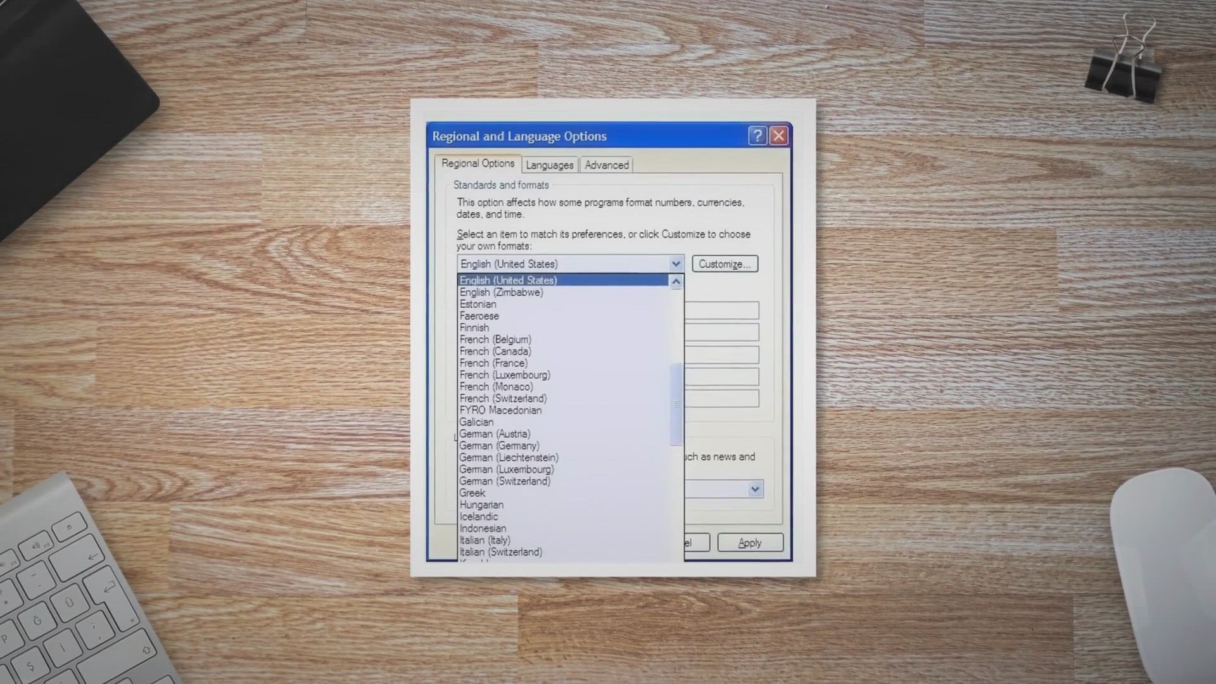Image resolution: width=1216 pixels, height=684 pixels.
Task: Open the location dropdown arrow at the bottom
Action: (x=755, y=489)
